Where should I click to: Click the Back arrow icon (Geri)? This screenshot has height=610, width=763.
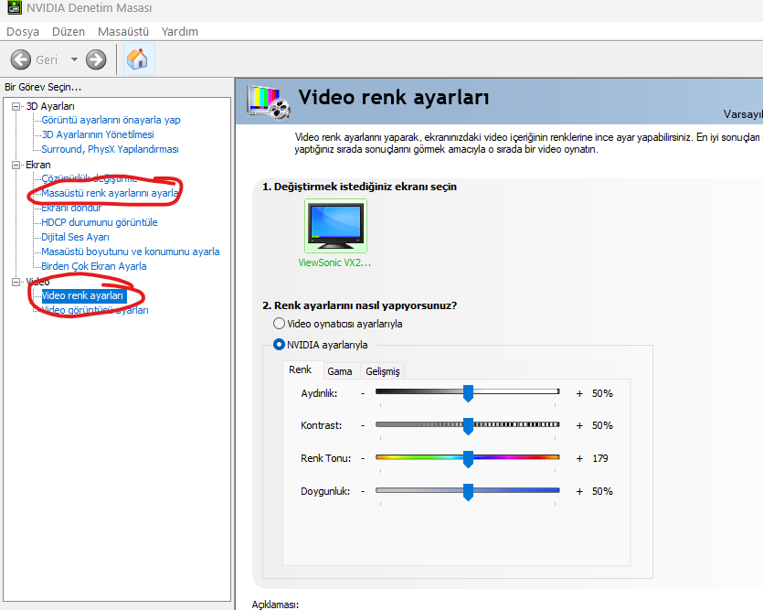(21, 59)
